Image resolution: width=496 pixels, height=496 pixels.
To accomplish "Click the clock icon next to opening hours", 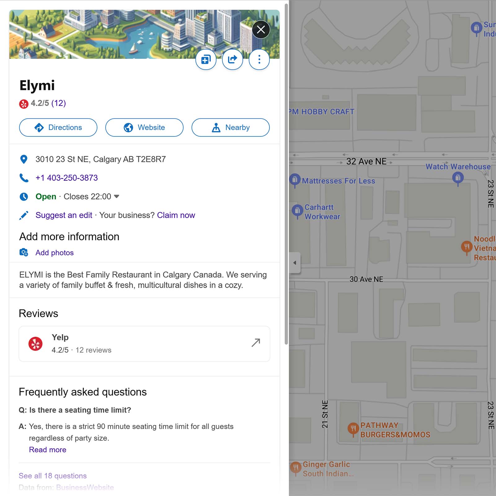I will coord(24,196).
